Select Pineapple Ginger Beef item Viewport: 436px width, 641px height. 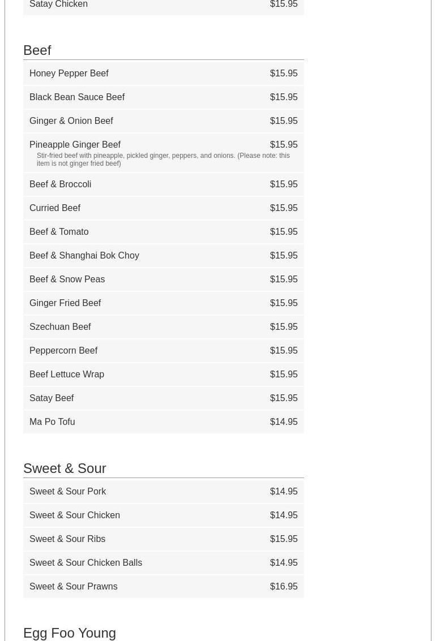pyautogui.click(x=75, y=145)
